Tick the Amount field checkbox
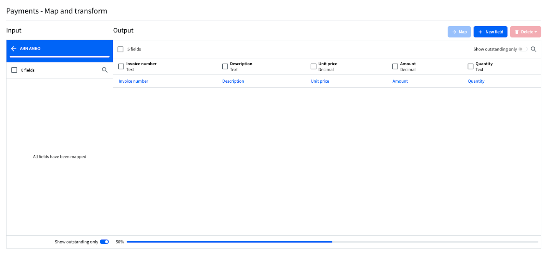The height and width of the screenshot is (253, 548). click(395, 67)
